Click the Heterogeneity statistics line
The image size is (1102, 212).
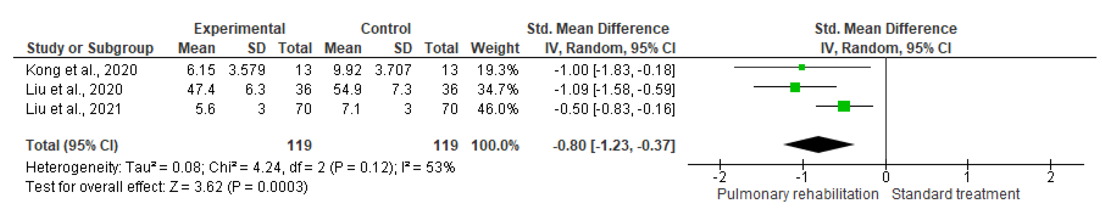click(240, 167)
